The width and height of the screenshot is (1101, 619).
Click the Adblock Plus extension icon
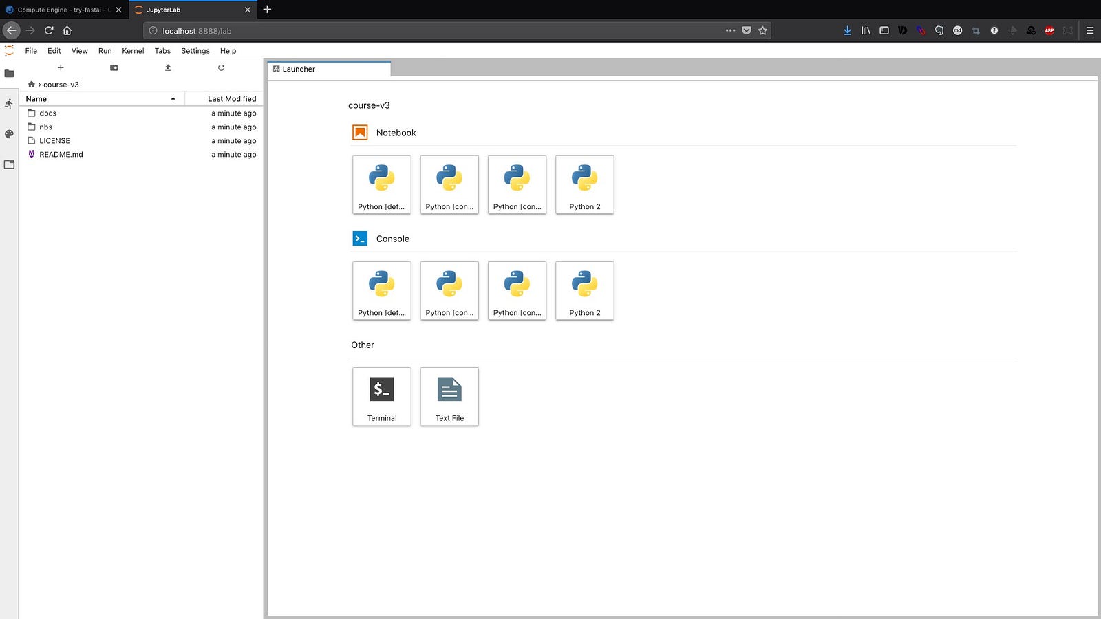pos(1049,30)
